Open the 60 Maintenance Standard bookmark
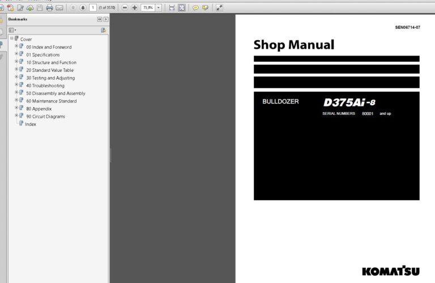 point(52,101)
